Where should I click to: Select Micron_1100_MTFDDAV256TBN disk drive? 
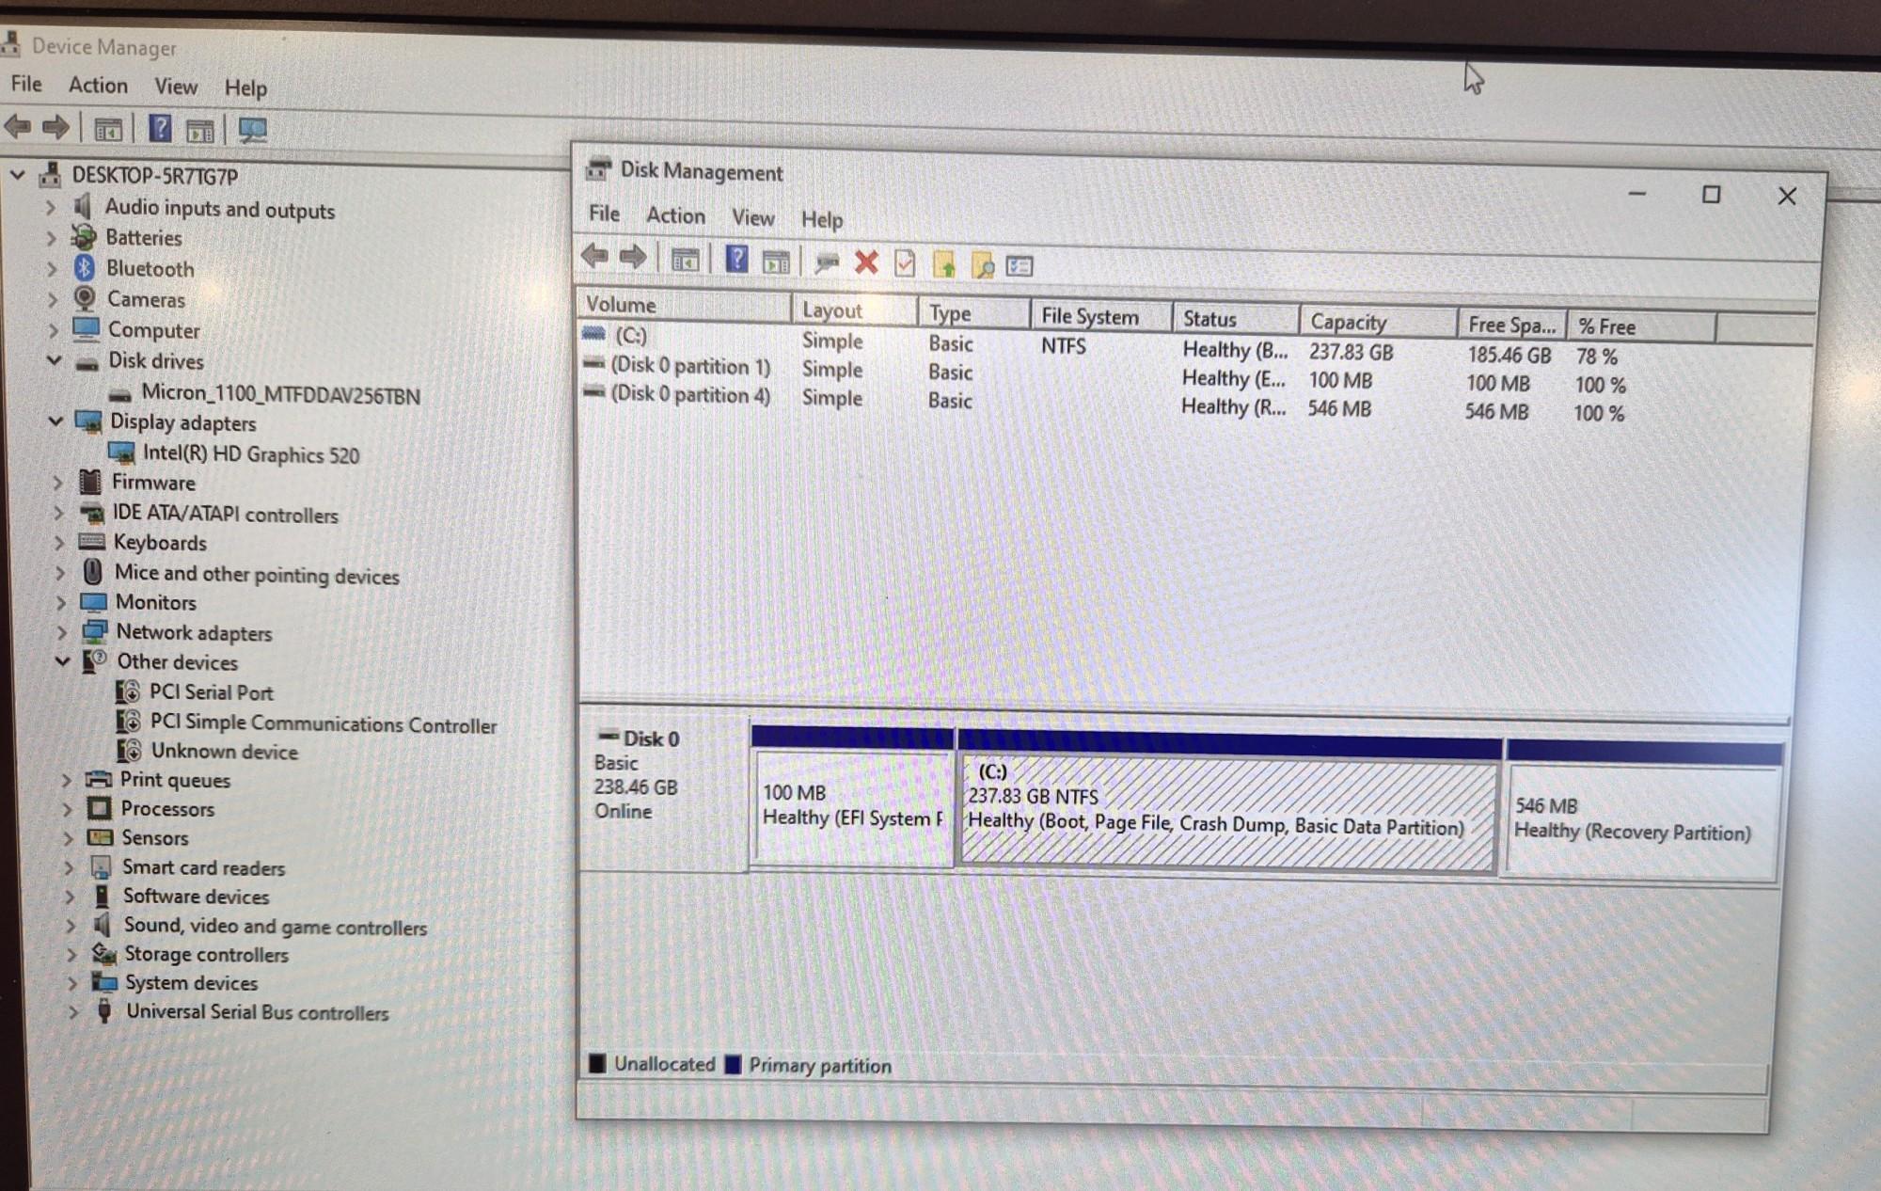tap(280, 394)
